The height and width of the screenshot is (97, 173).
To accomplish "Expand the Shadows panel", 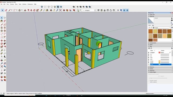I will tap(160, 67).
